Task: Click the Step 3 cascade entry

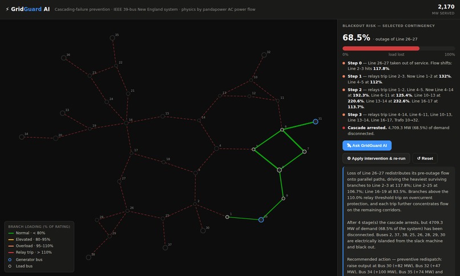Action: pos(398,117)
